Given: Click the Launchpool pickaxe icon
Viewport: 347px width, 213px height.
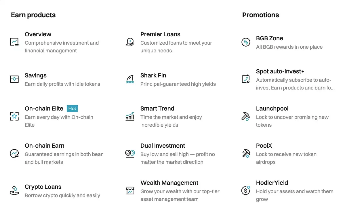Looking at the screenshot, I should point(246,116).
